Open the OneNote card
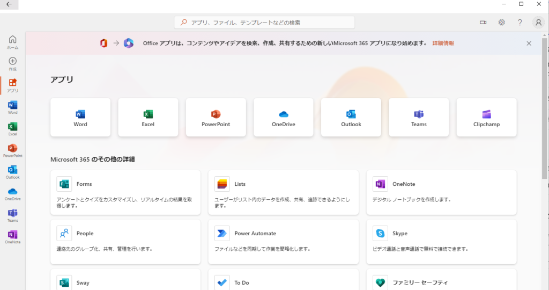The height and width of the screenshot is (290, 549). tap(441, 192)
